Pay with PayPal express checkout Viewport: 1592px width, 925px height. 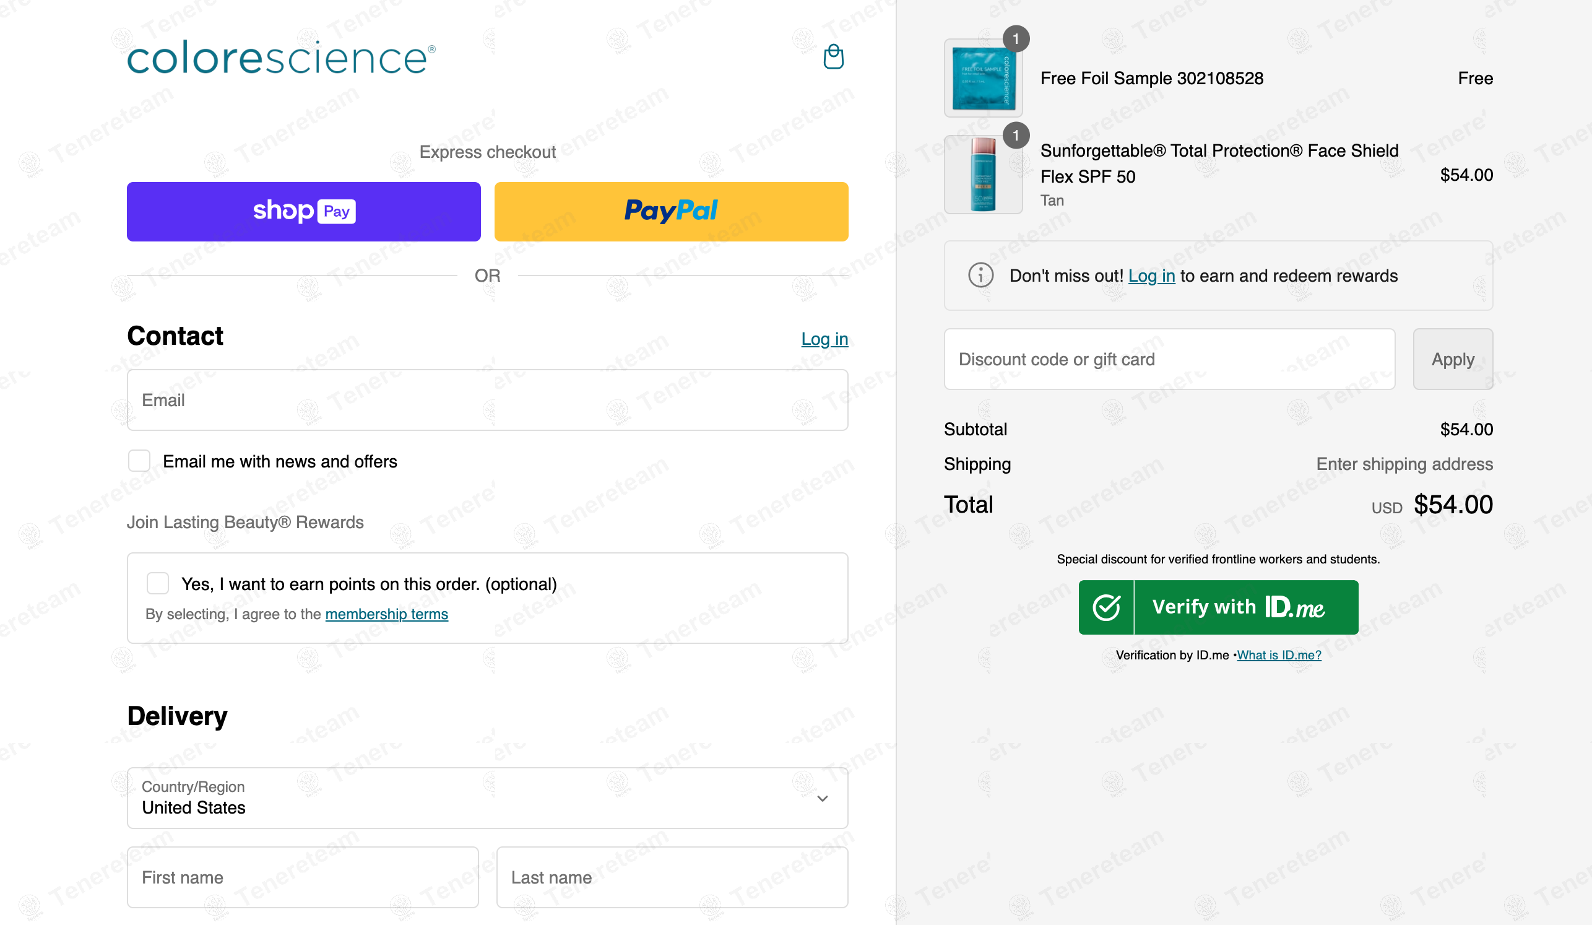[671, 212]
